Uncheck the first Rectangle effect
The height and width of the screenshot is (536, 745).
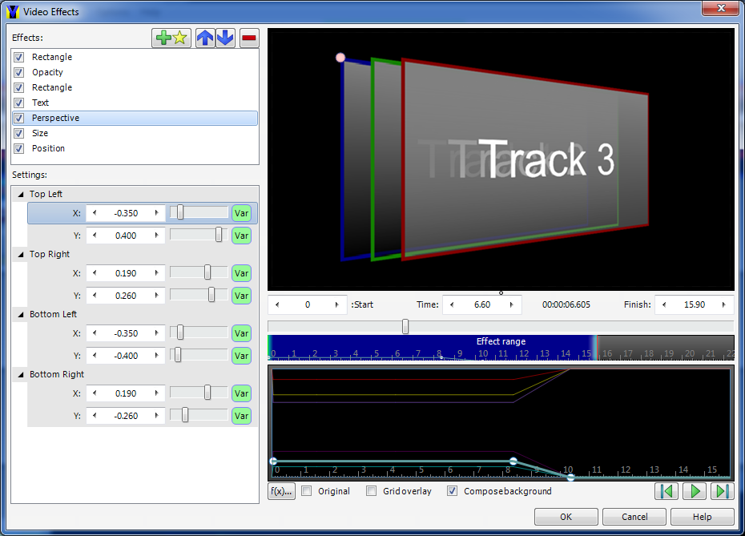pos(18,57)
